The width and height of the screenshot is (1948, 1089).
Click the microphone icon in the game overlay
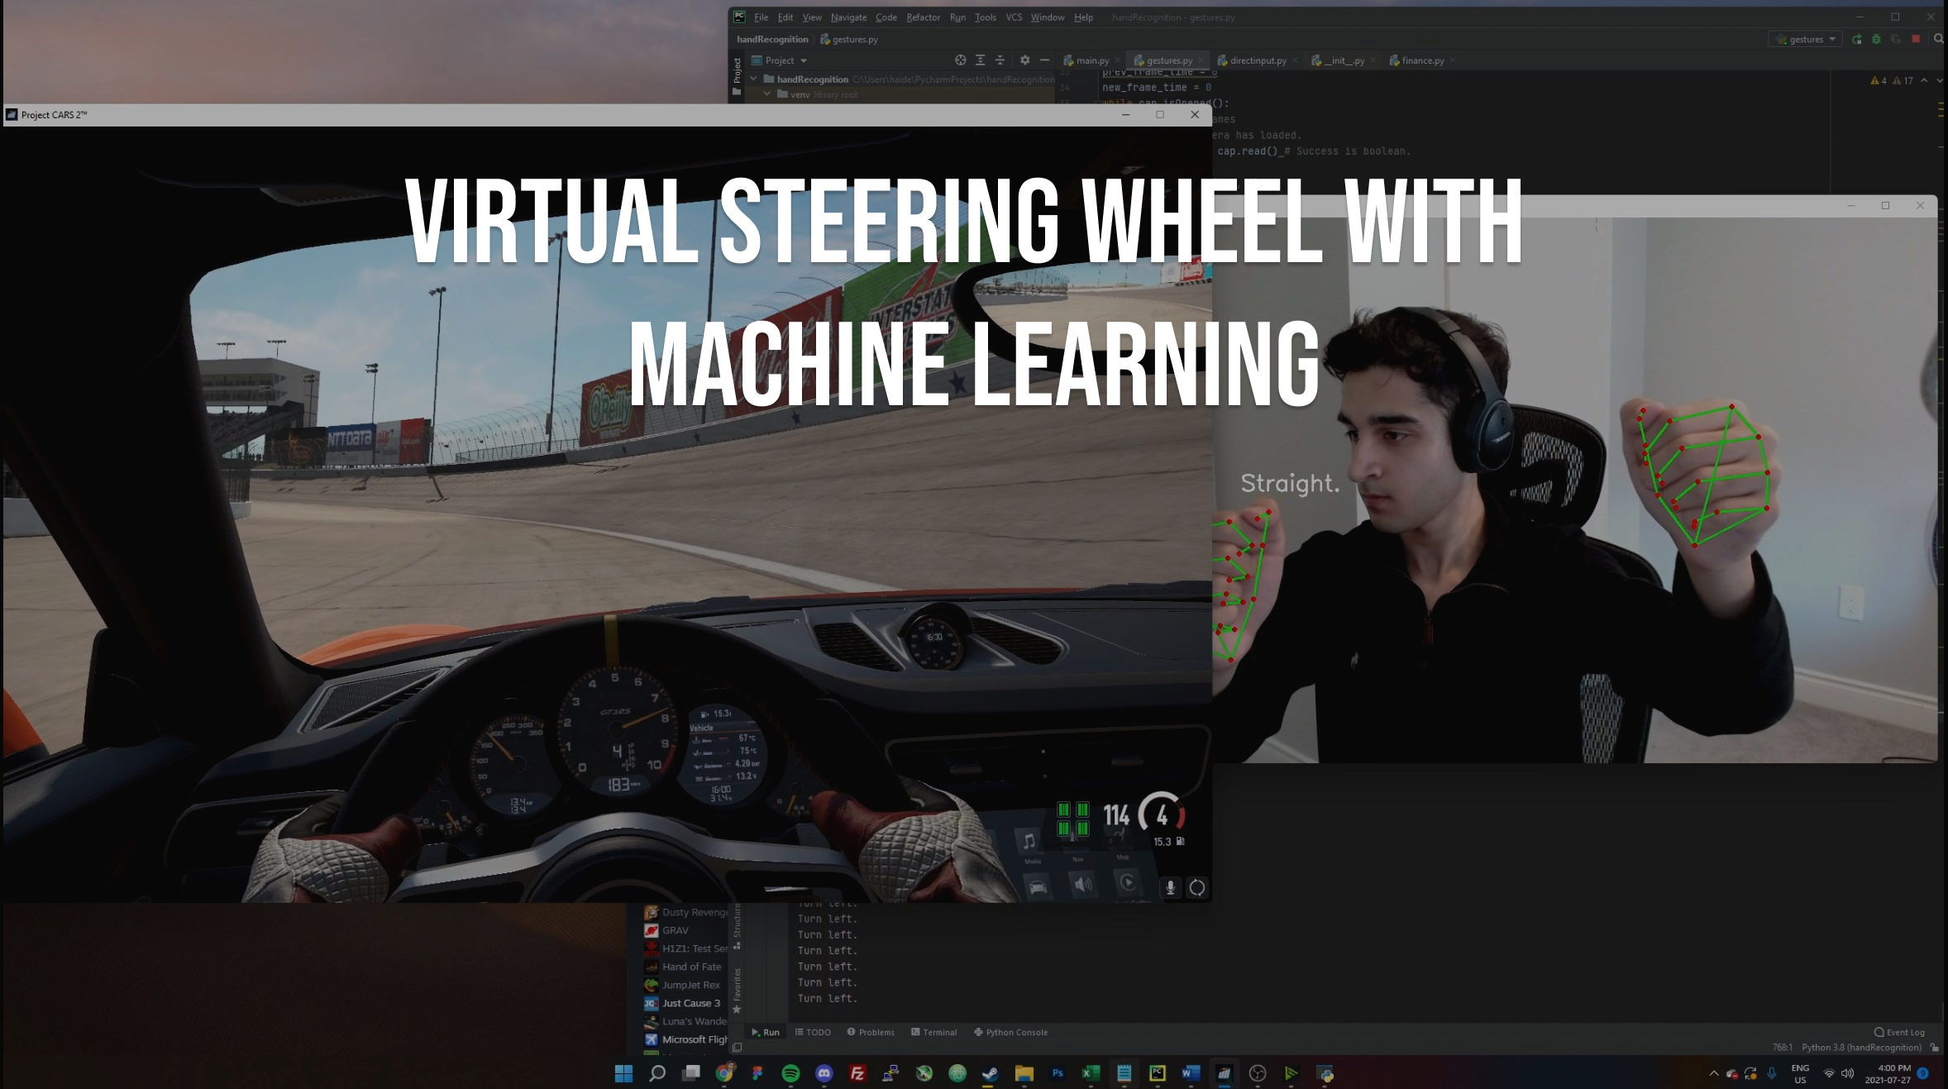(1170, 887)
